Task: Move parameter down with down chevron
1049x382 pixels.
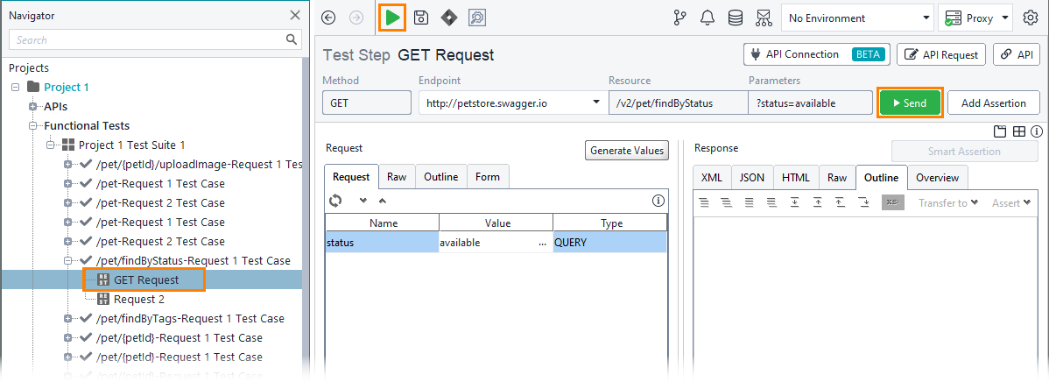Action: pyautogui.click(x=363, y=200)
